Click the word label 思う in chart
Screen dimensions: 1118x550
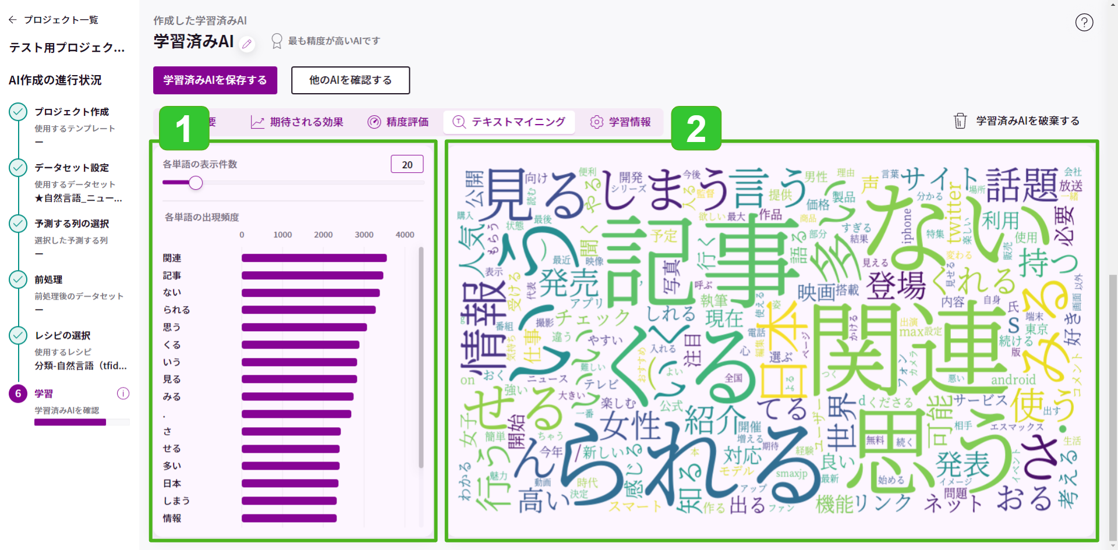click(172, 327)
